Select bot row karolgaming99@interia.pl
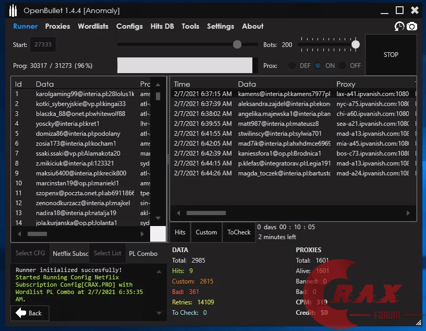Screen dimensions: 426x331 pos(81,94)
